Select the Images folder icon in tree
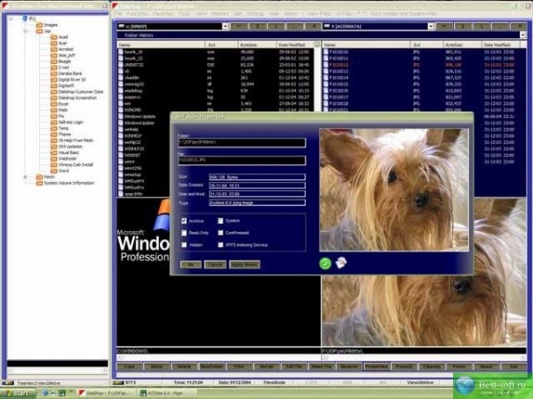 (x=39, y=25)
